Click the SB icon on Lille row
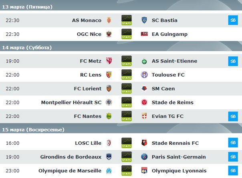The height and width of the screenshot is (178, 242). 232,143
